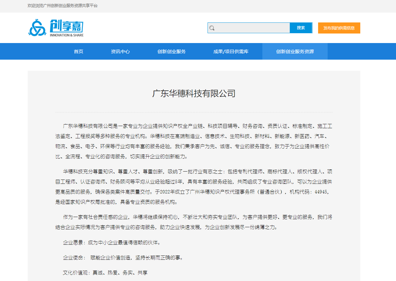Click the line beginning 文化价值观

click(x=105, y=272)
